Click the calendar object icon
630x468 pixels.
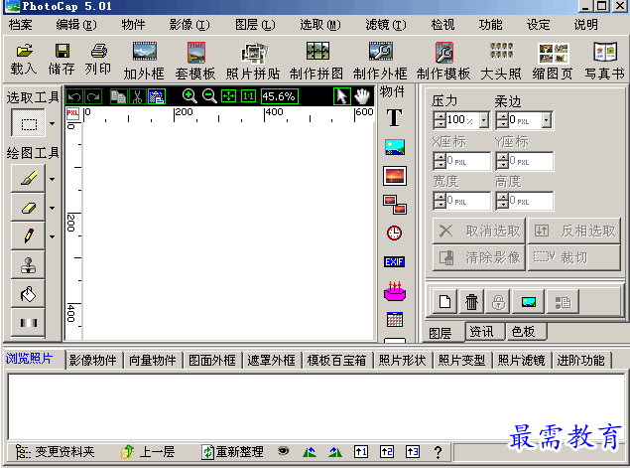[x=395, y=320]
